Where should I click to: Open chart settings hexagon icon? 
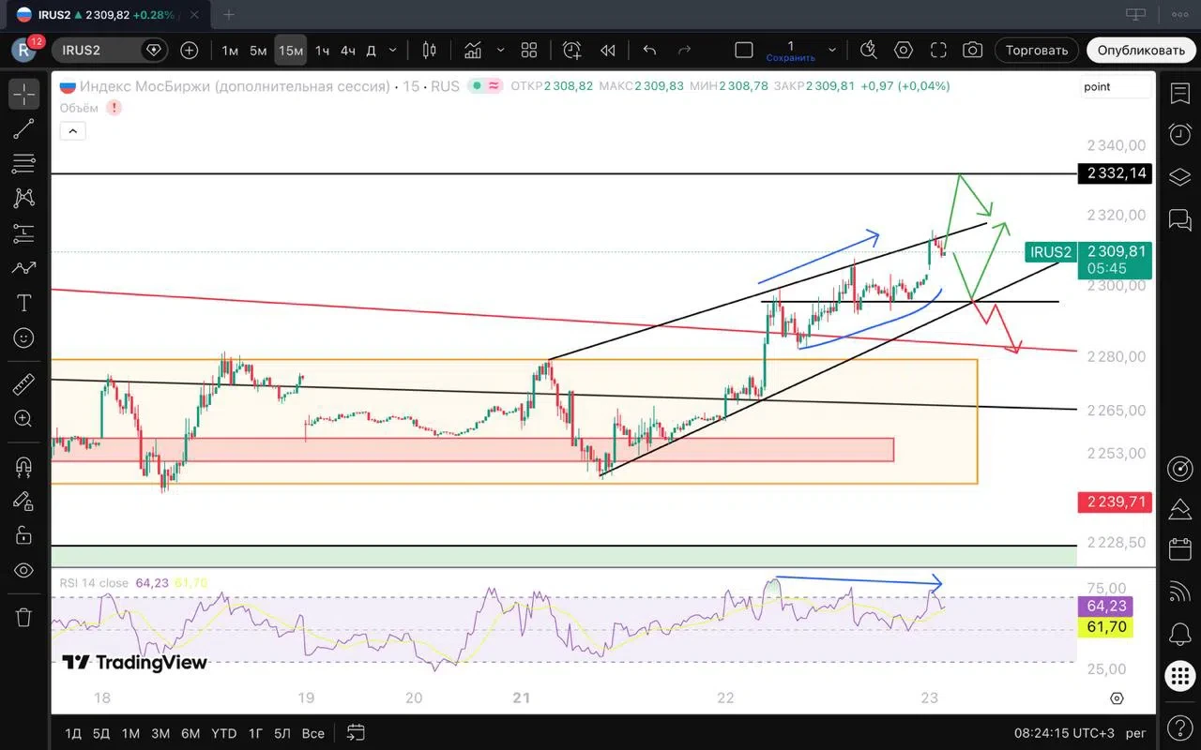(x=904, y=50)
